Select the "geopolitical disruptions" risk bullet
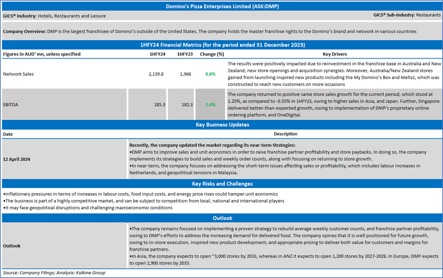Screen dimensions: 443x278 coord(88,208)
